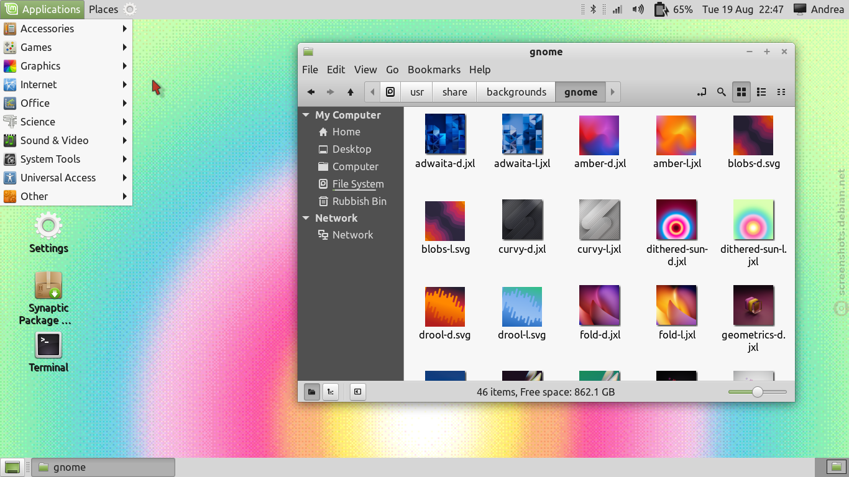The height and width of the screenshot is (477, 849).
Task: Click the Bluetooth tray icon
Action: [x=593, y=9]
